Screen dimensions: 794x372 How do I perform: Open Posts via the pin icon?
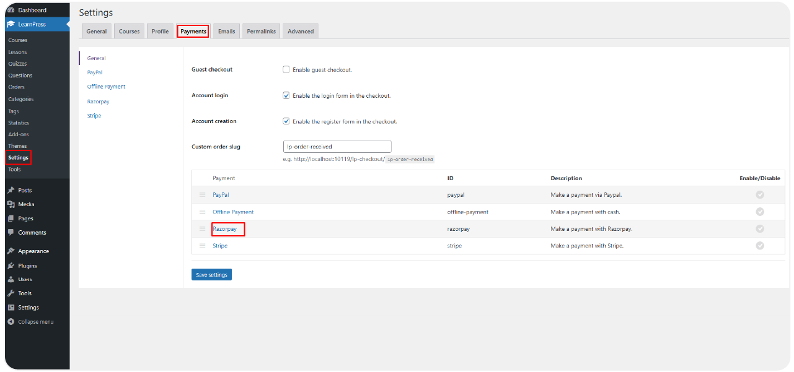[x=11, y=190]
